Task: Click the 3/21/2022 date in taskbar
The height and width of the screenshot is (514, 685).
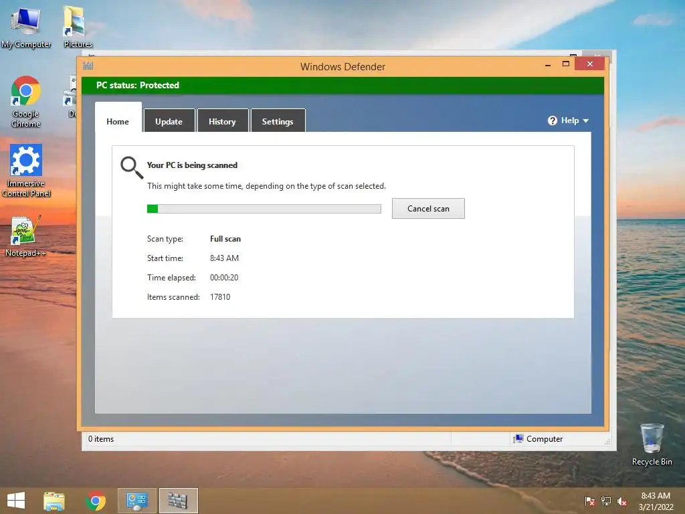Action: click(656, 507)
